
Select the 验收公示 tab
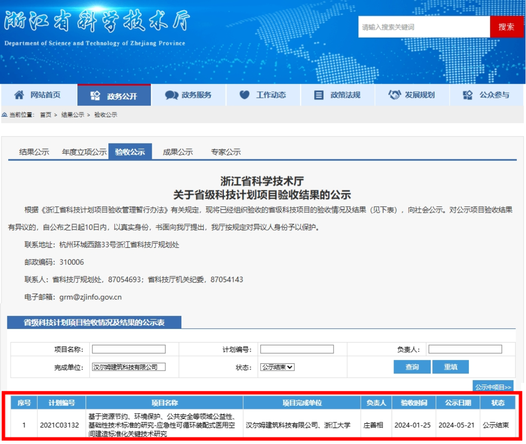click(x=130, y=152)
